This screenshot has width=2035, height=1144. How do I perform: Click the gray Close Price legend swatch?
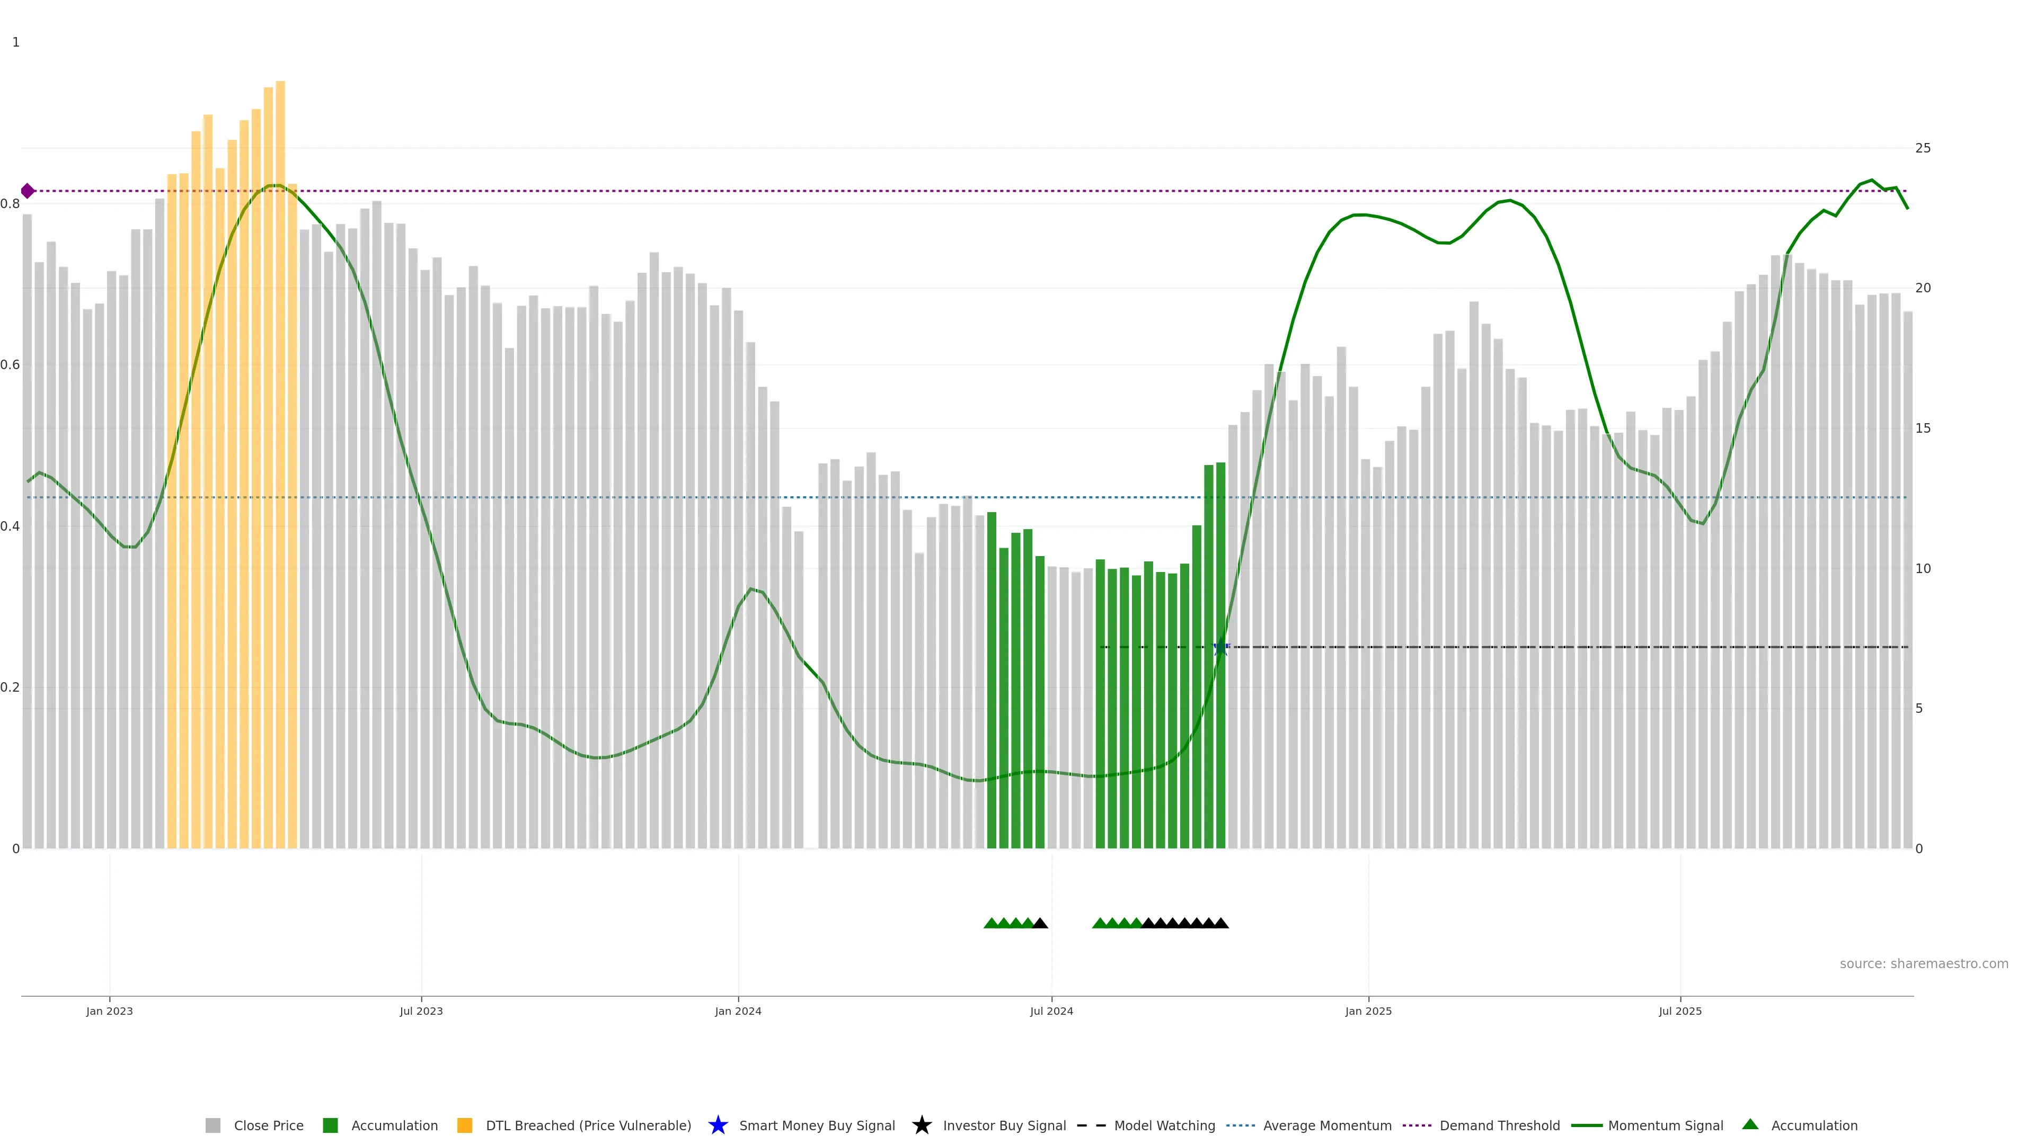213,1125
